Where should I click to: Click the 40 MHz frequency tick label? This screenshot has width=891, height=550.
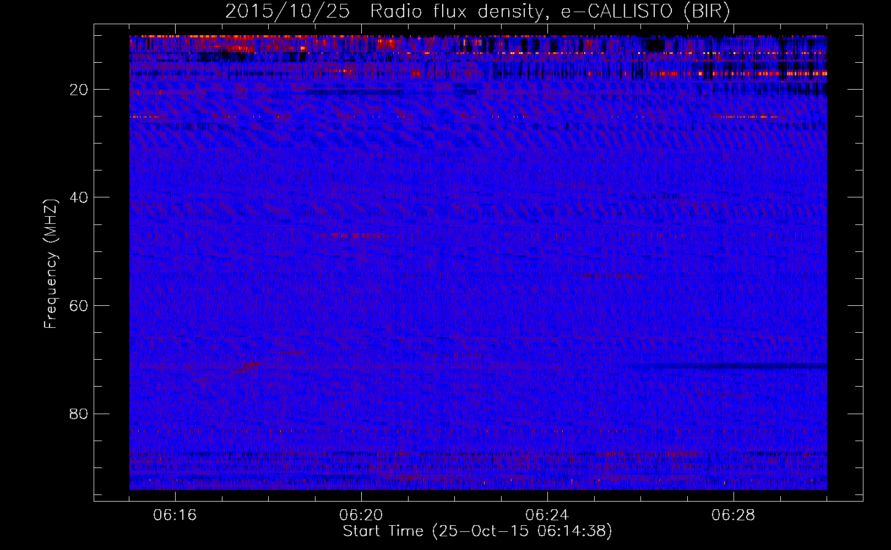pyautogui.click(x=79, y=197)
